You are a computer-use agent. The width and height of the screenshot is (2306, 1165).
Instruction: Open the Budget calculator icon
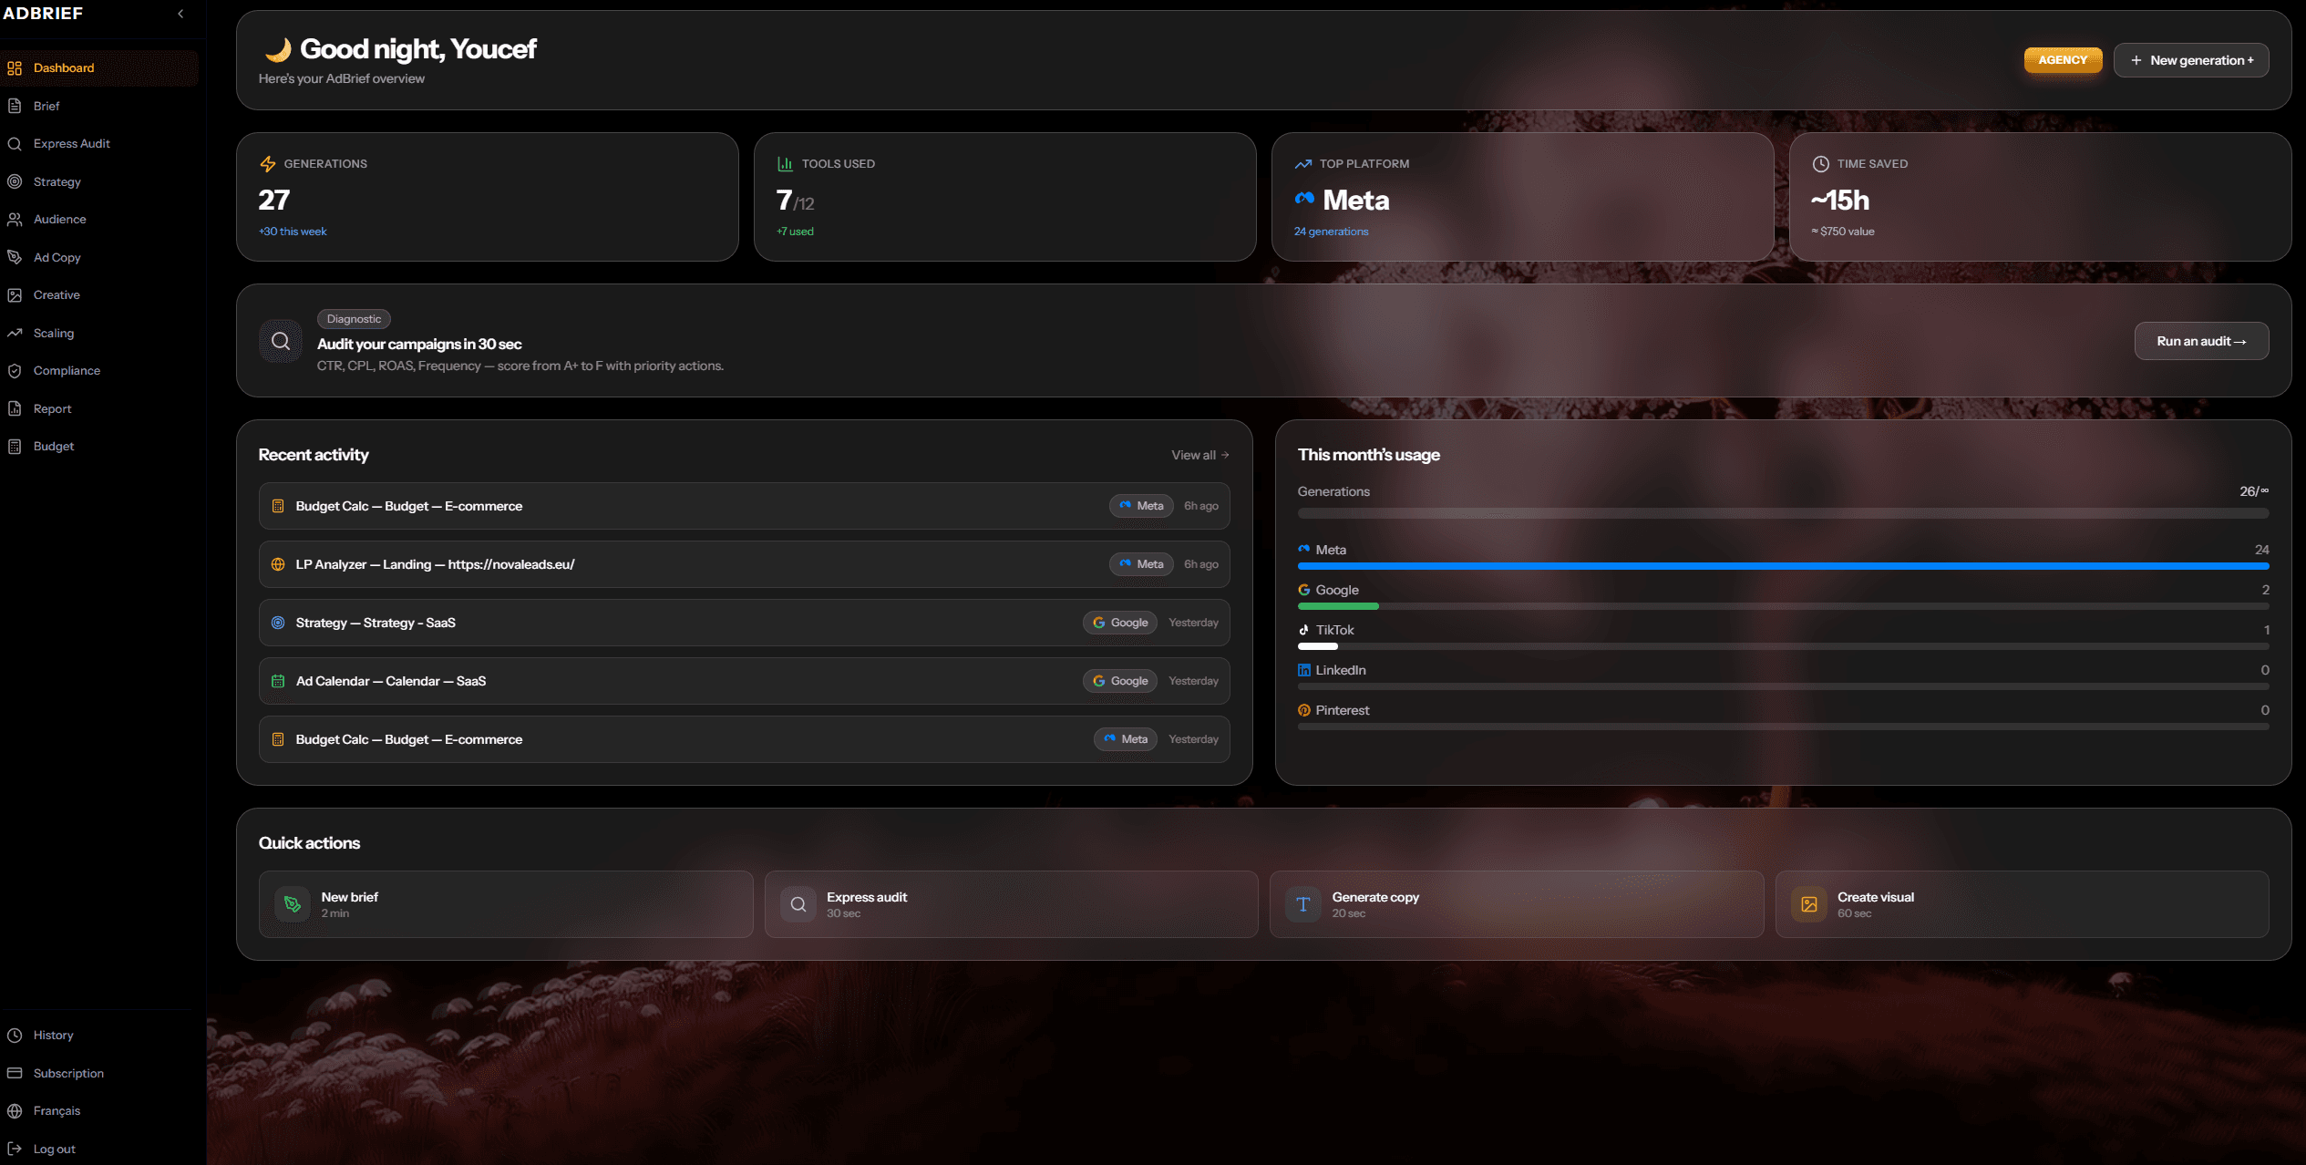[x=15, y=447]
